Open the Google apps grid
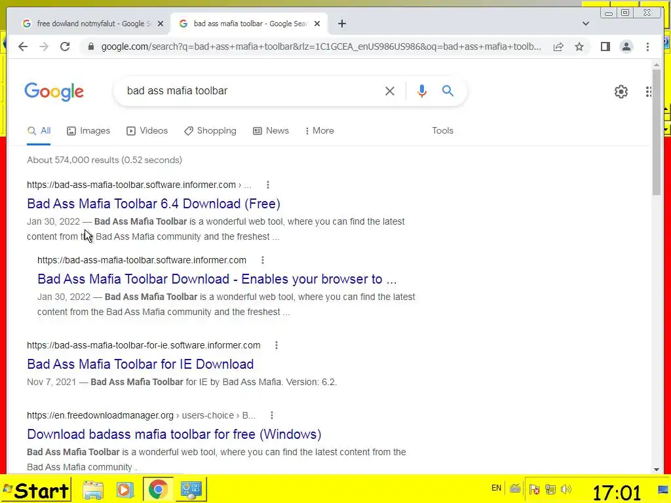The image size is (671, 503). coord(648,92)
